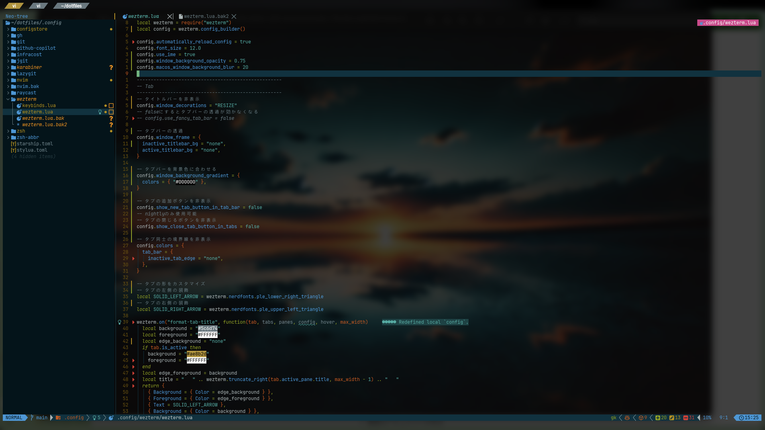Select the wezterm.lua.bak2 buffer tab
The height and width of the screenshot is (430, 765).
pos(206,16)
